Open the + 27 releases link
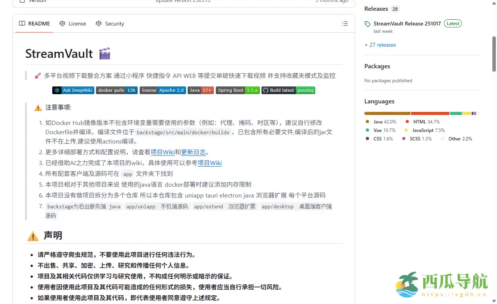 [380, 45]
